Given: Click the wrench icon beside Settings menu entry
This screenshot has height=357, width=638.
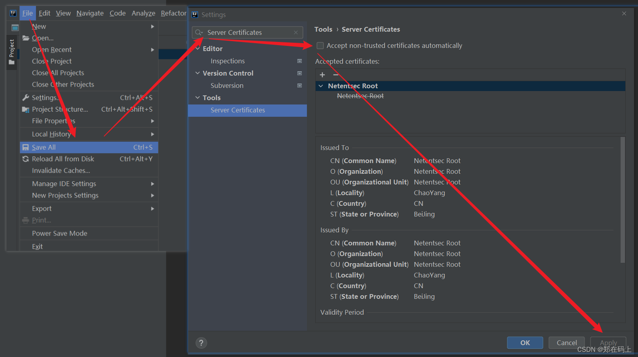Looking at the screenshot, I should point(25,97).
